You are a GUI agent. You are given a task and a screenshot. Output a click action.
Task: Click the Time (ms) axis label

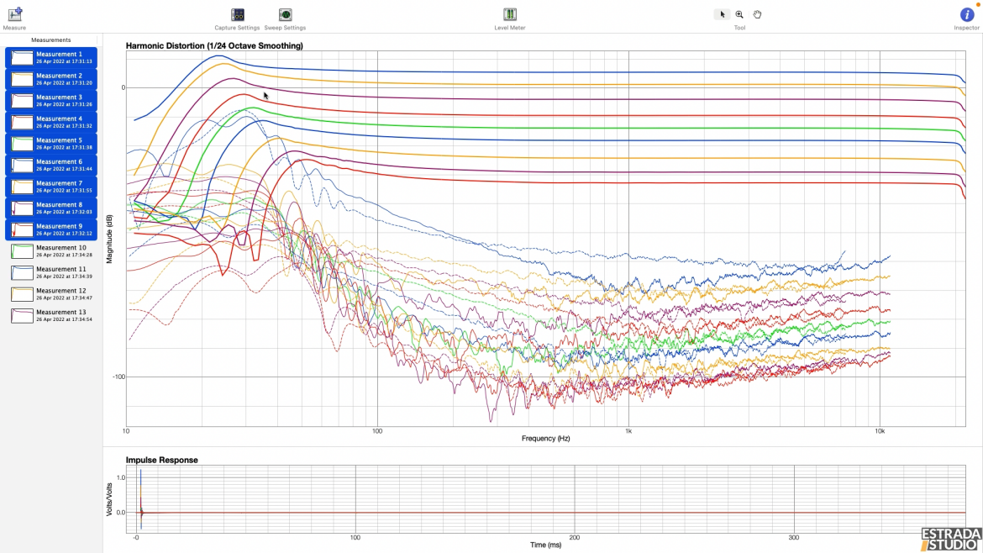[546, 545]
